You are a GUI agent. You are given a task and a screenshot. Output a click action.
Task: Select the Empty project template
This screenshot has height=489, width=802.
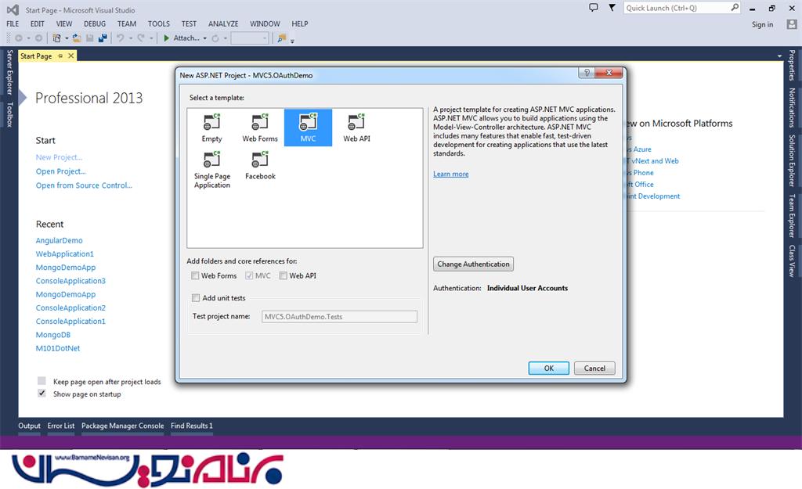click(211, 128)
